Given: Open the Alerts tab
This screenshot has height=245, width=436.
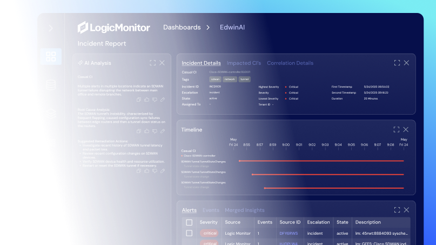Looking at the screenshot, I should click(x=189, y=210).
